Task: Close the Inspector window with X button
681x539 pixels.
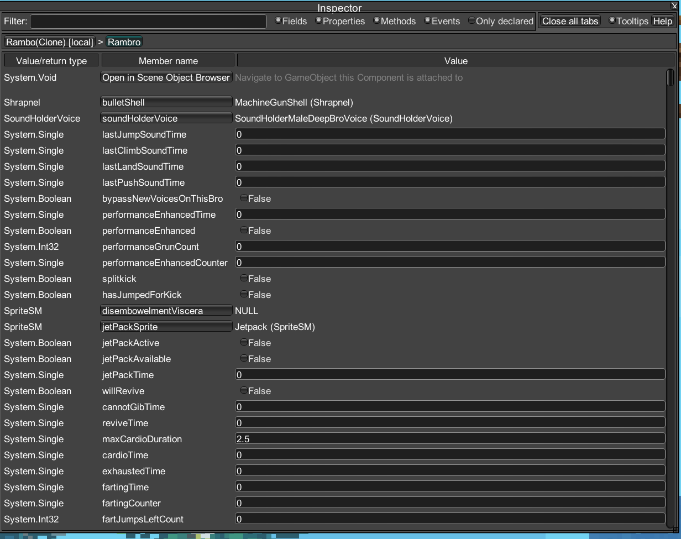Action: [674, 5]
